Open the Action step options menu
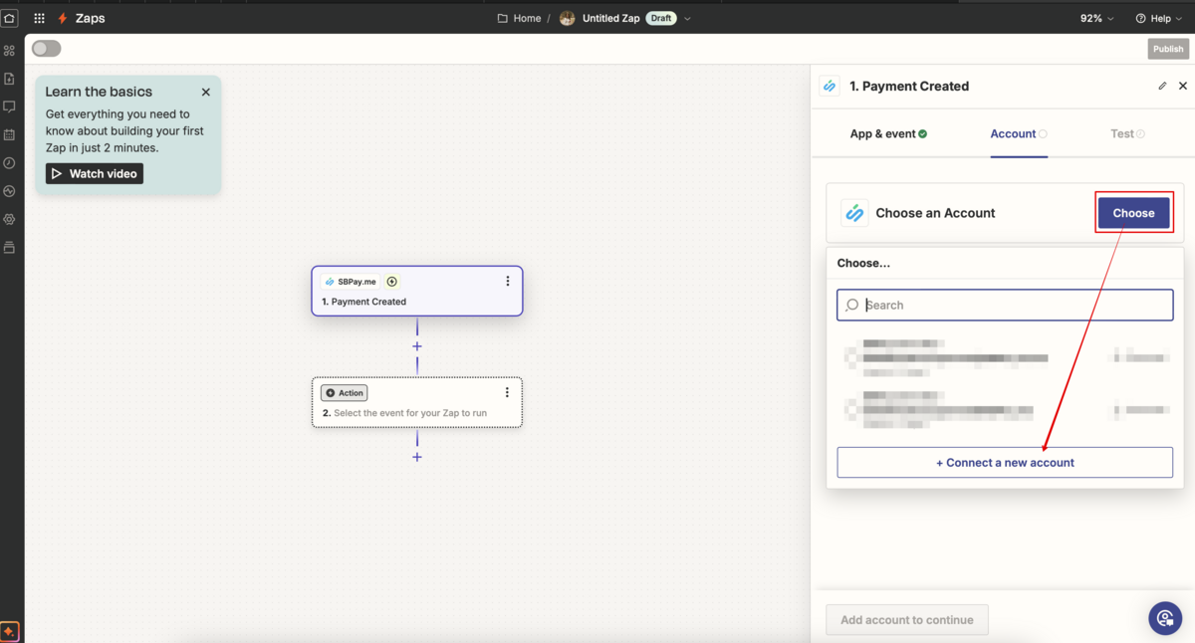Screen dimensions: 1195x643 tap(507, 392)
